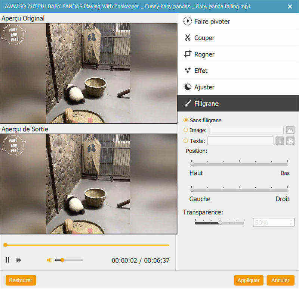
Task: Pause the video playback
Action: pos(7,260)
